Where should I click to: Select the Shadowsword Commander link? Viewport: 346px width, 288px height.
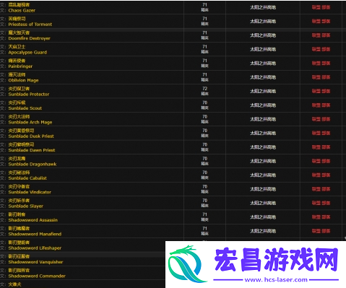tap(37, 276)
